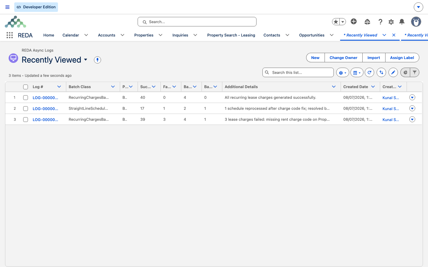
Task: Edit list with the pencil icon
Action: (393, 72)
